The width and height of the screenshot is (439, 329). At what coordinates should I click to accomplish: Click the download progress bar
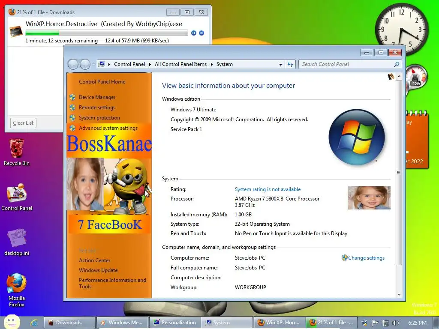point(106,33)
